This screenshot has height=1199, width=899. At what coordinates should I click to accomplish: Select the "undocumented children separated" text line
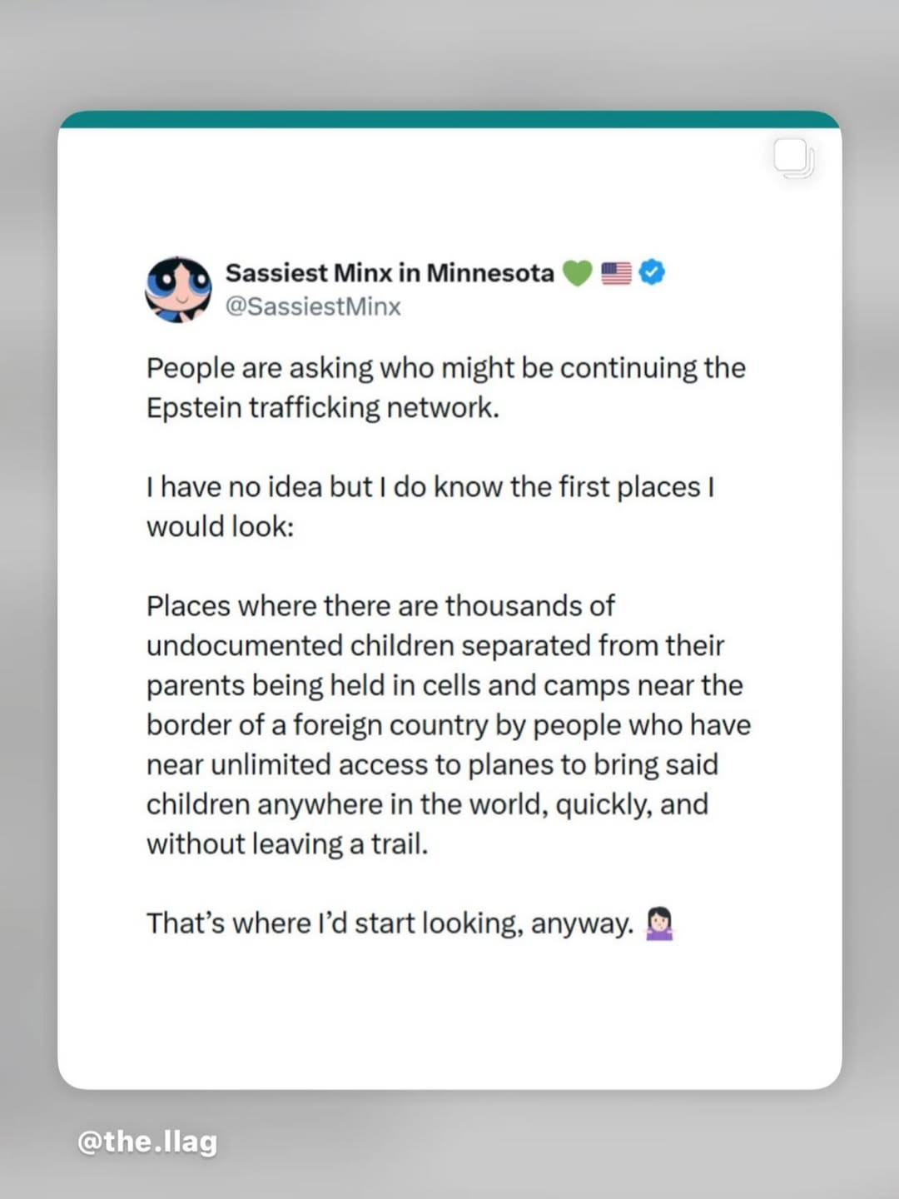[x=435, y=646]
